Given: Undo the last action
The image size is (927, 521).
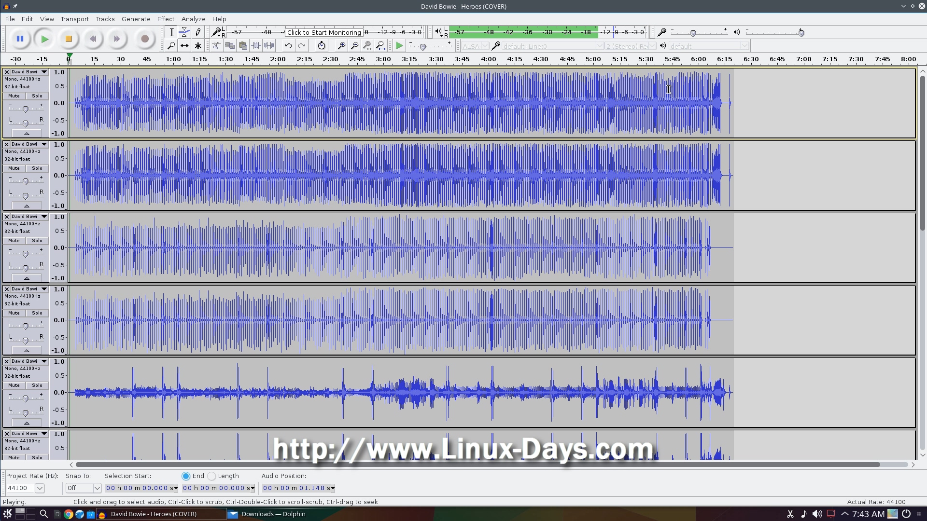Looking at the screenshot, I should [288, 46].
